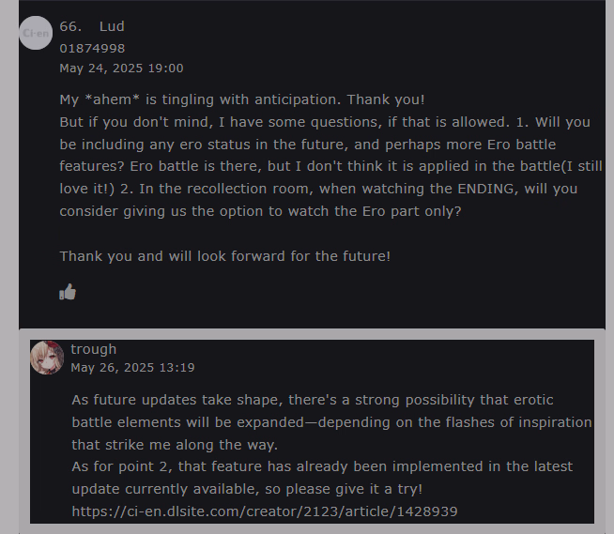This screenshot has height=534, width=614.
Task: Click the "As for point 2" reply line
Action: coord(322,466)
